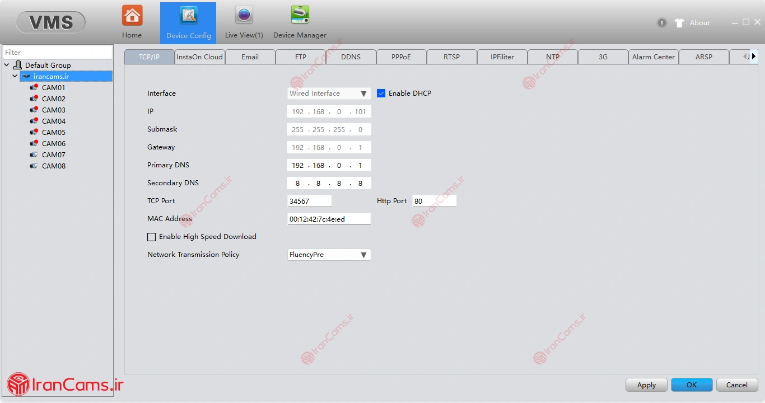Click the CAM06 camera icon
This screenshot has width=765, height=403.
point(34,143)
